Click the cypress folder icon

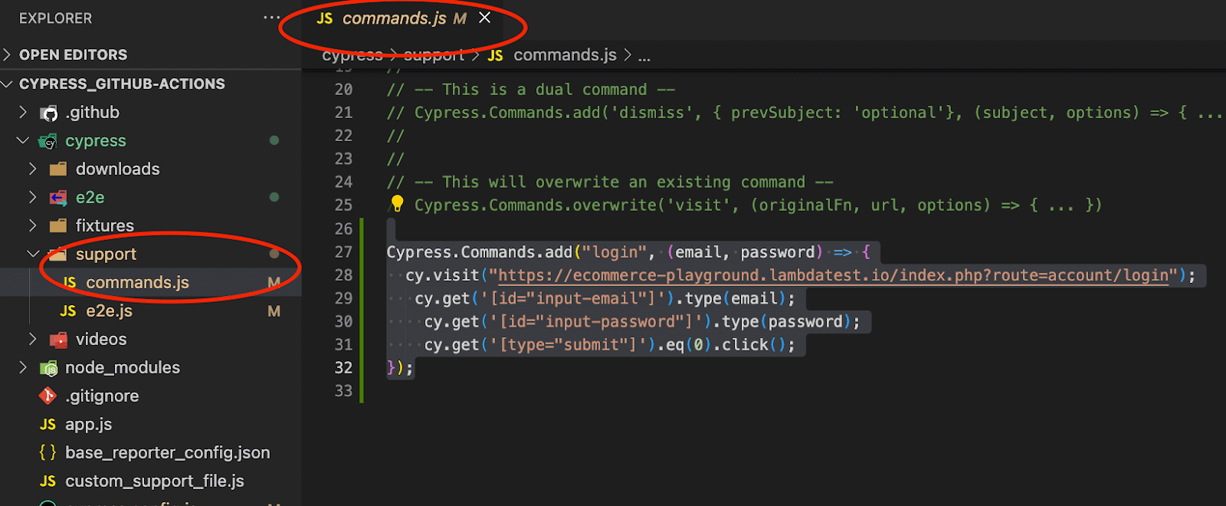coord(49,141)
